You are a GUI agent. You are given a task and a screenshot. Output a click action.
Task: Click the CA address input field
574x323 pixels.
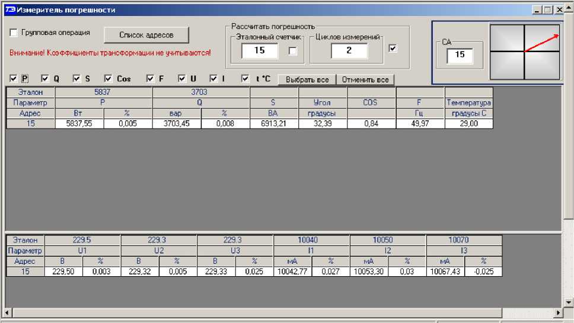click(460, 55)
